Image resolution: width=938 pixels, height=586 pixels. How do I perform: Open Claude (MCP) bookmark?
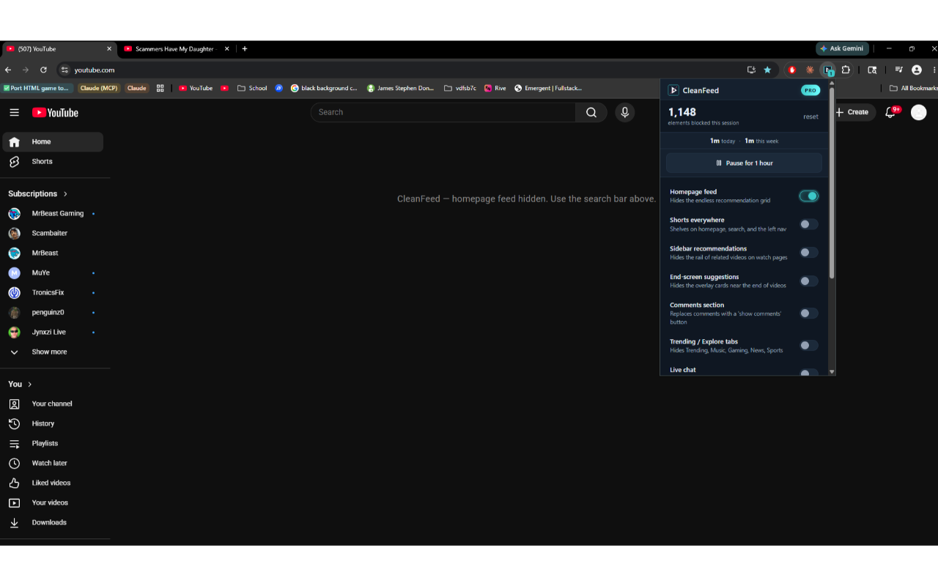[x=98, y=88]
